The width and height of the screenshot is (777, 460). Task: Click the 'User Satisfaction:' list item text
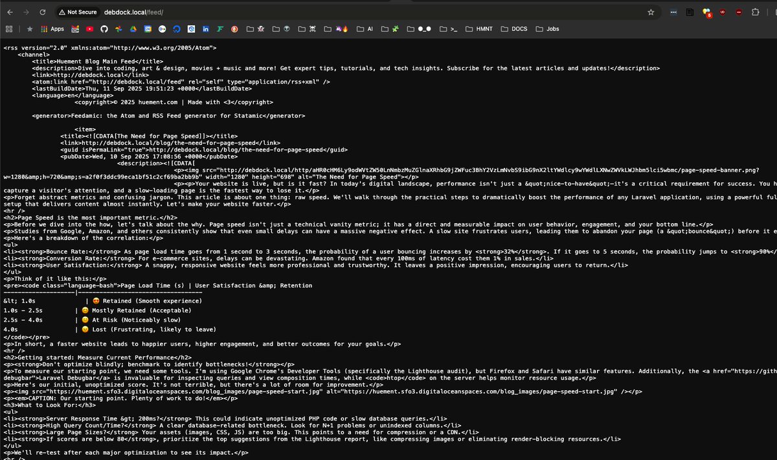pyautogui.click(x=316, y=265)
